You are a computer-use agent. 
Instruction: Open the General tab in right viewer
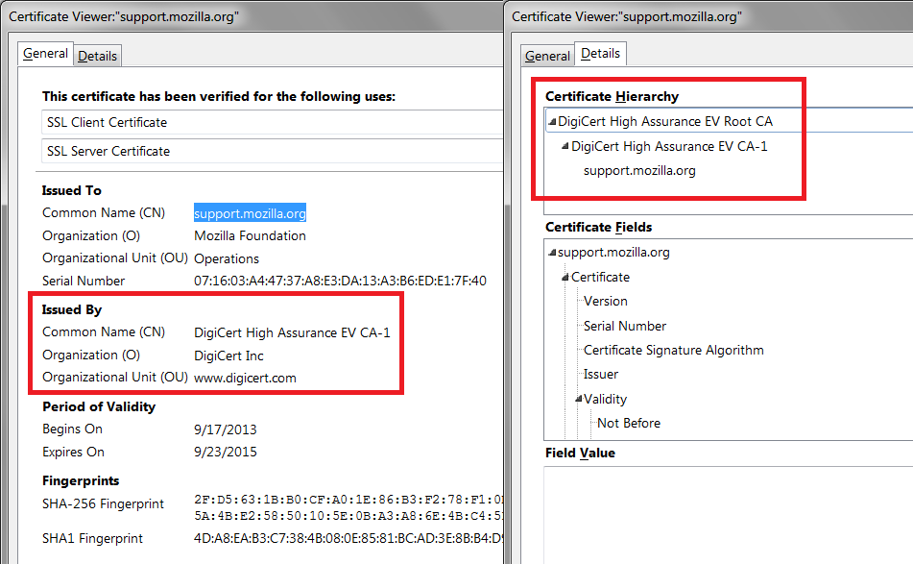547,56
